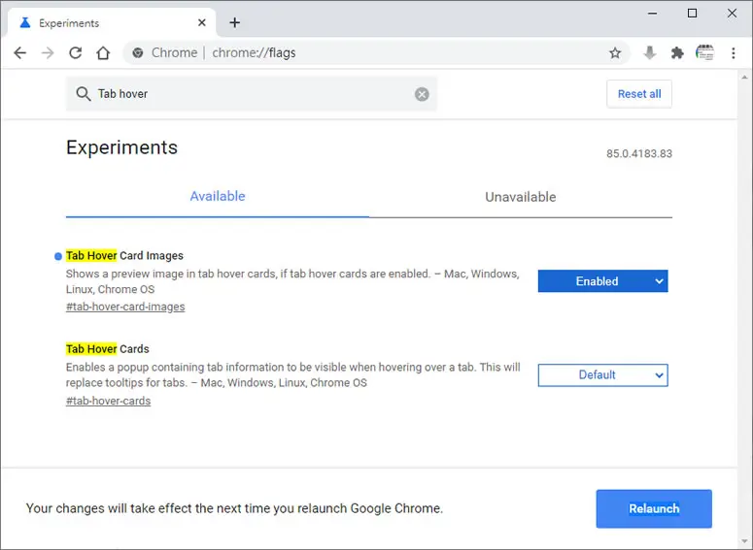The width and height of the screenshot is (753, 550).
Task: Open Tab Hover Cards Default dropdown
Action: pyautogui.click(x=602, y=375)
